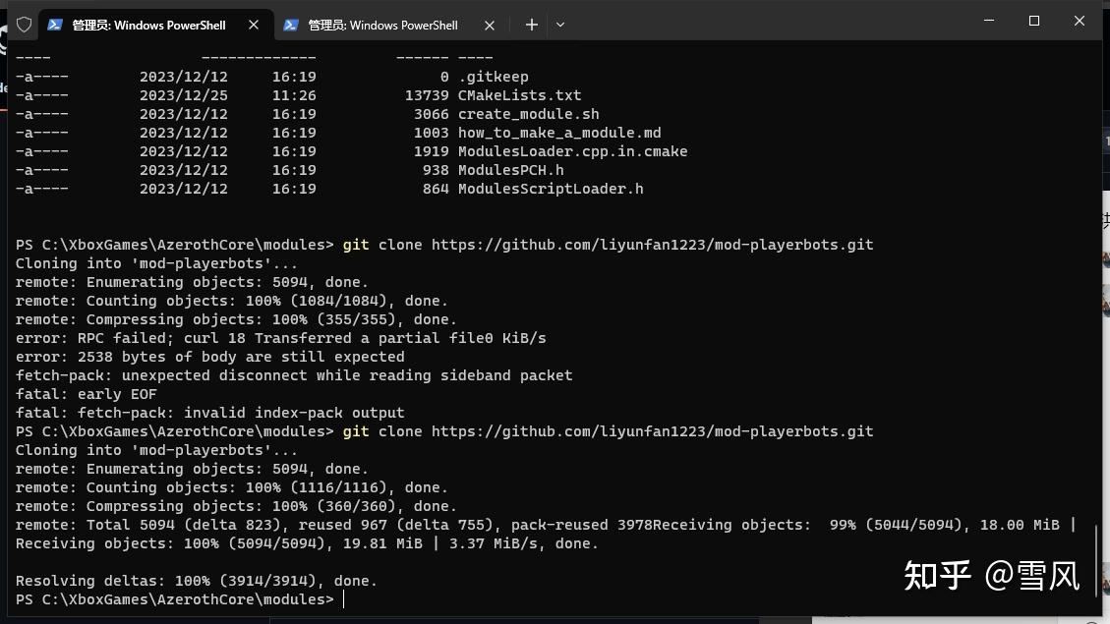Viewport: 1110px width, 624px height.
Task: Click the command prompt cursor at the bottom
Action: [x=344, y=599]
